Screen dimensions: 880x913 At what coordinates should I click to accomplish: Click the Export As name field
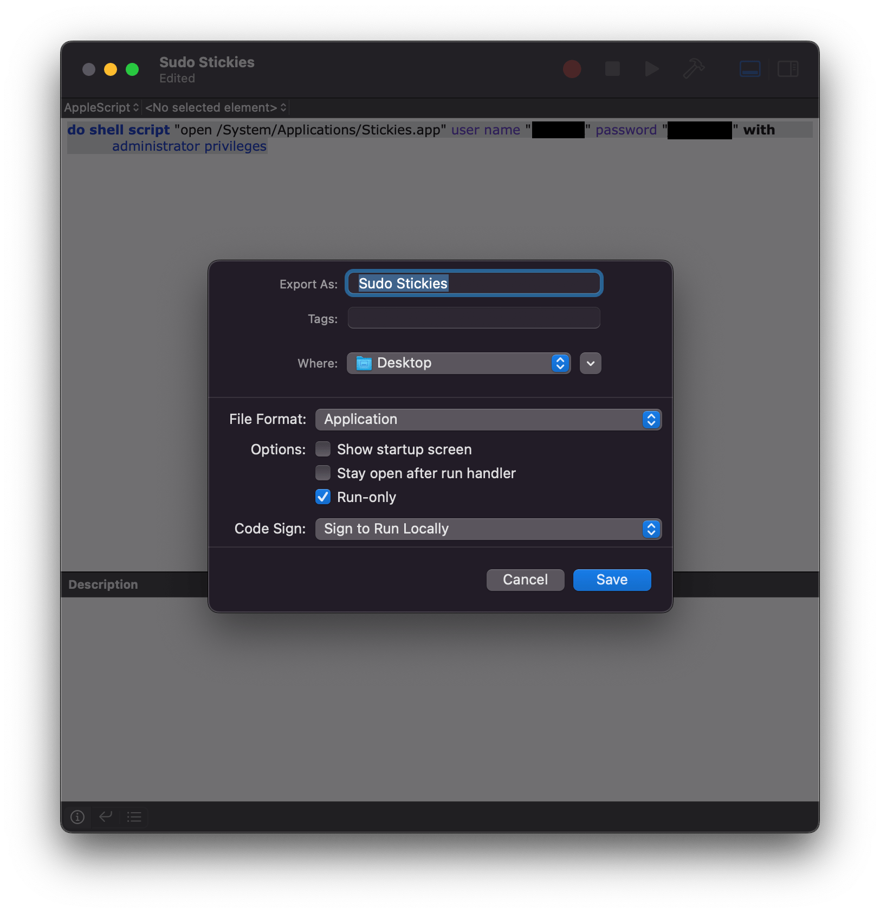pyautogui.click(x=474, y=283)
